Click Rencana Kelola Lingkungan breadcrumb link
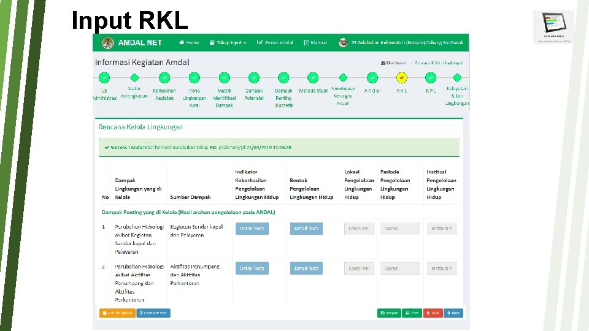589x331 pixels. coord(439,63)
